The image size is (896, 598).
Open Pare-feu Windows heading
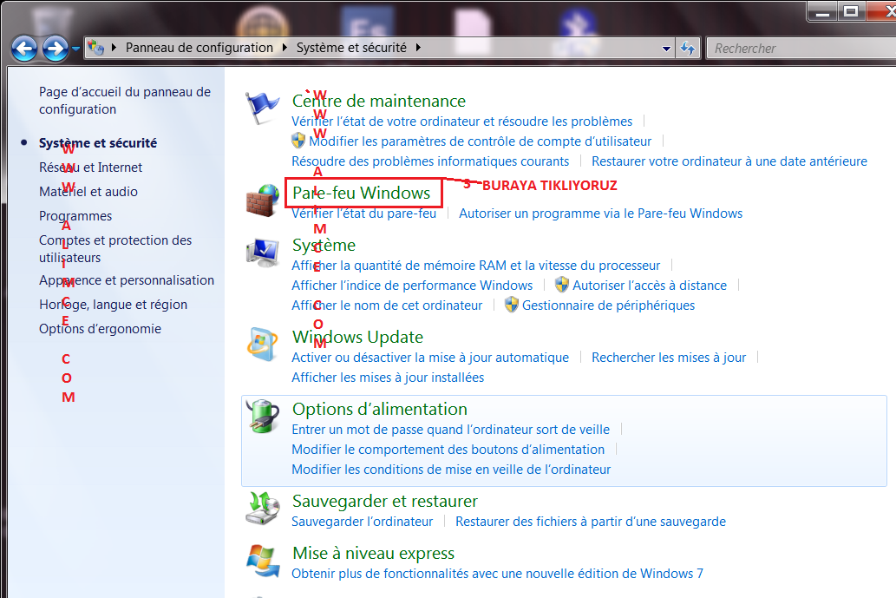pos(361,194)
